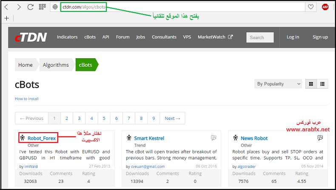Open the How to install link
The height and width of the screenshot is (190, 336).
pyautogui.click(x=27, y=99)
